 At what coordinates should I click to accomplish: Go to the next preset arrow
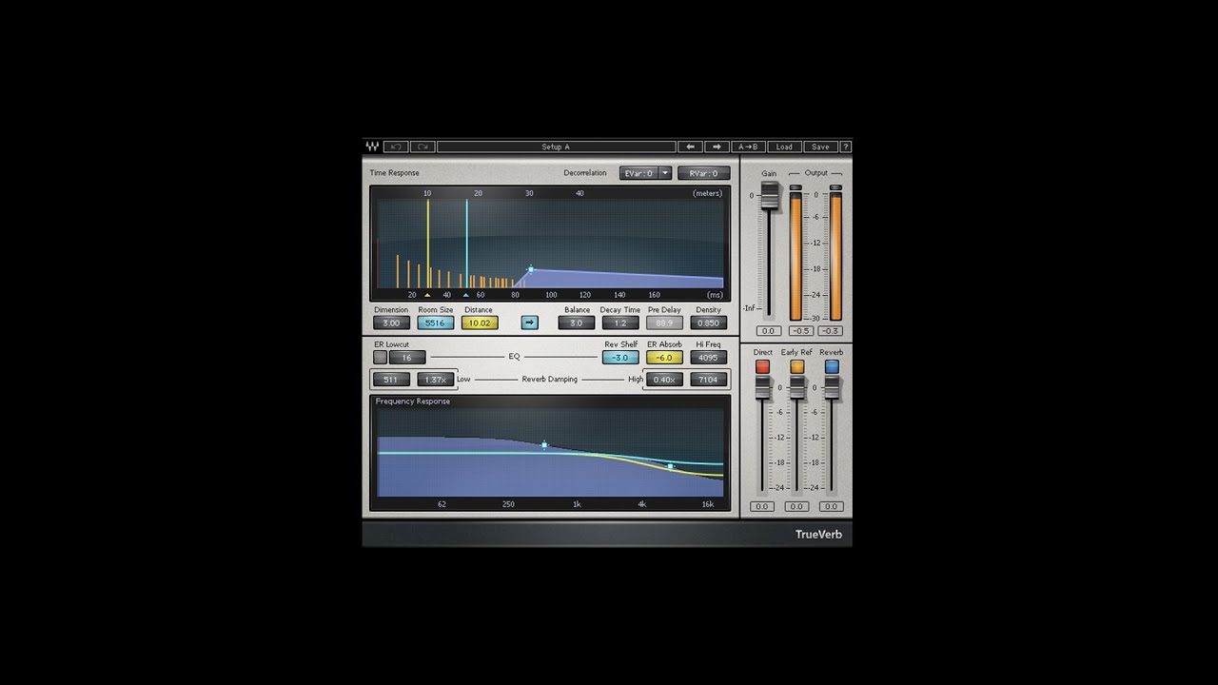point(717,147)
